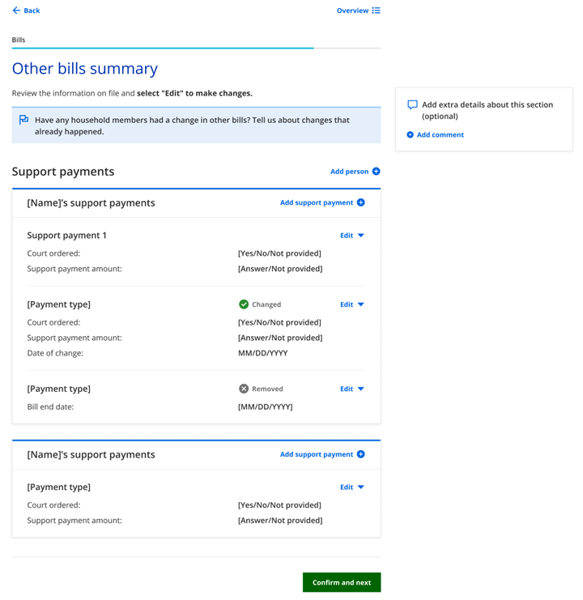Click the plus icon in first Add support payment
Viewport: 583px width, 600px height.
[361, 202]
